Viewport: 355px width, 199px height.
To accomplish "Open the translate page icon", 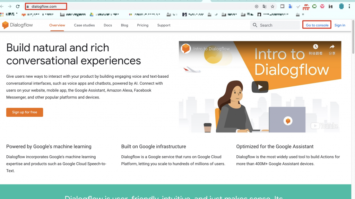I will pyautogui.click(x=265, y=7).
